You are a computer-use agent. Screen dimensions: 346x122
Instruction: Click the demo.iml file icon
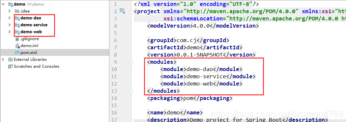click(17, 46)
